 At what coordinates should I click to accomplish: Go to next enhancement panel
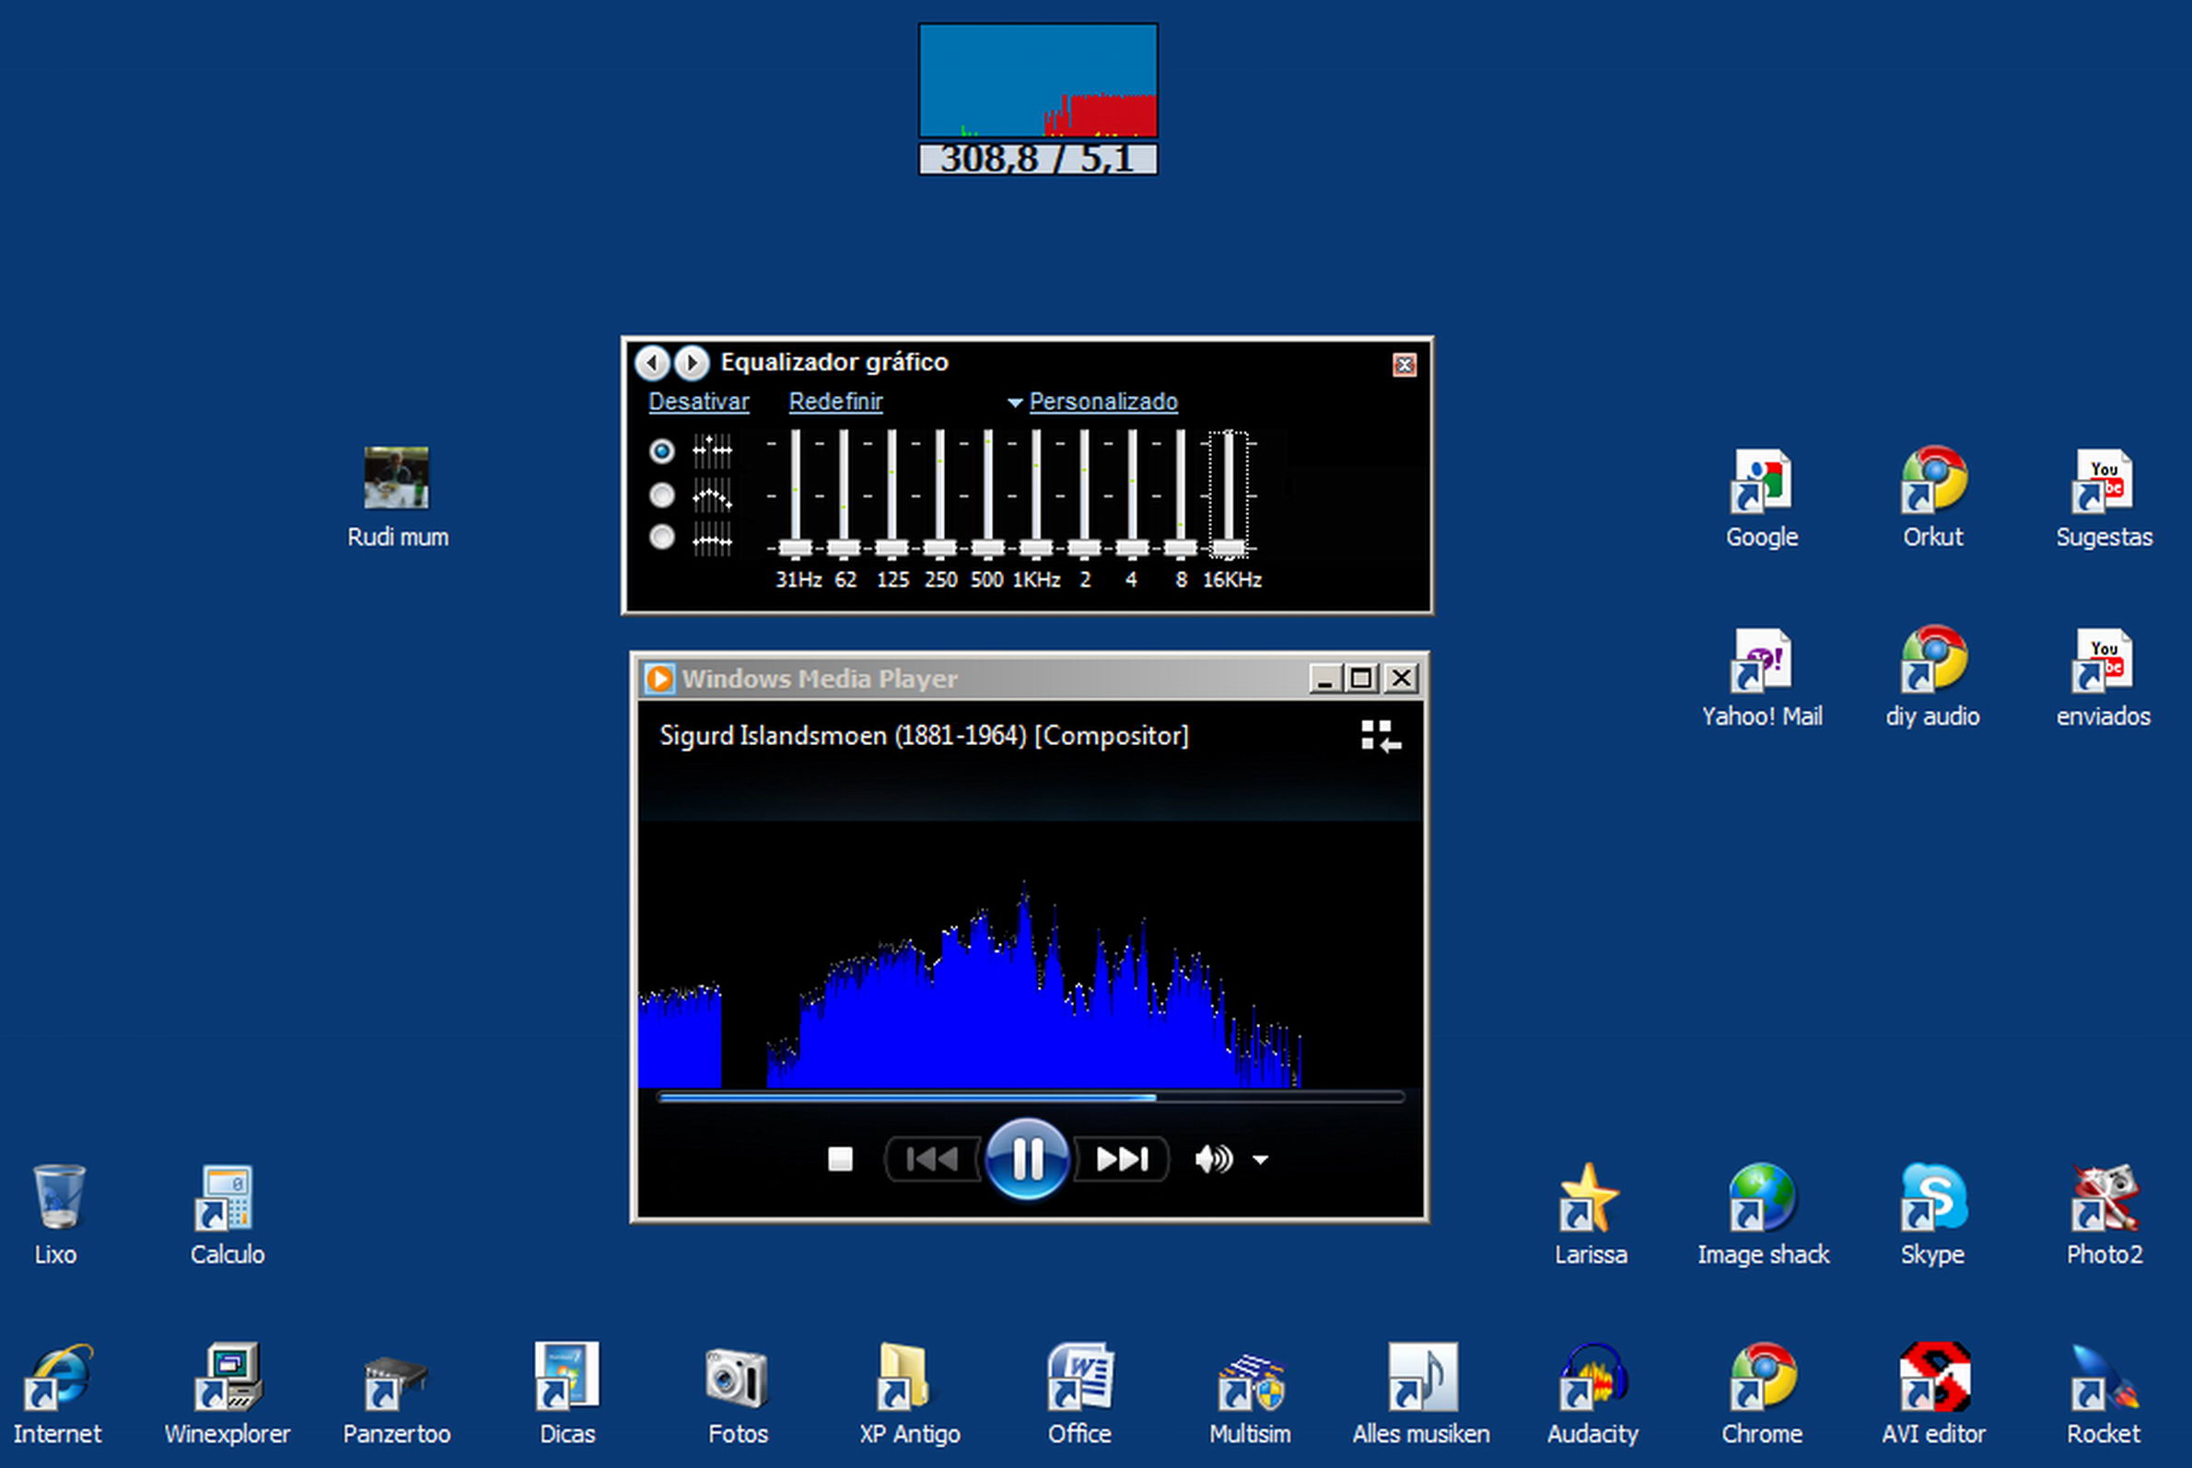click(x=691, y=362)
